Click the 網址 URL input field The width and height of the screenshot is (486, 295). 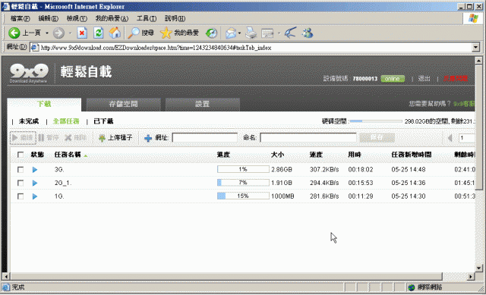click(204, 138)
